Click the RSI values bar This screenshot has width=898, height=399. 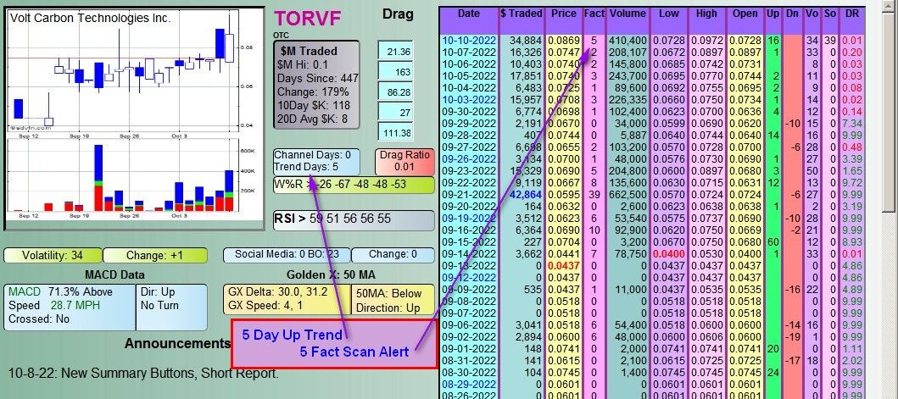click(354, 220)
